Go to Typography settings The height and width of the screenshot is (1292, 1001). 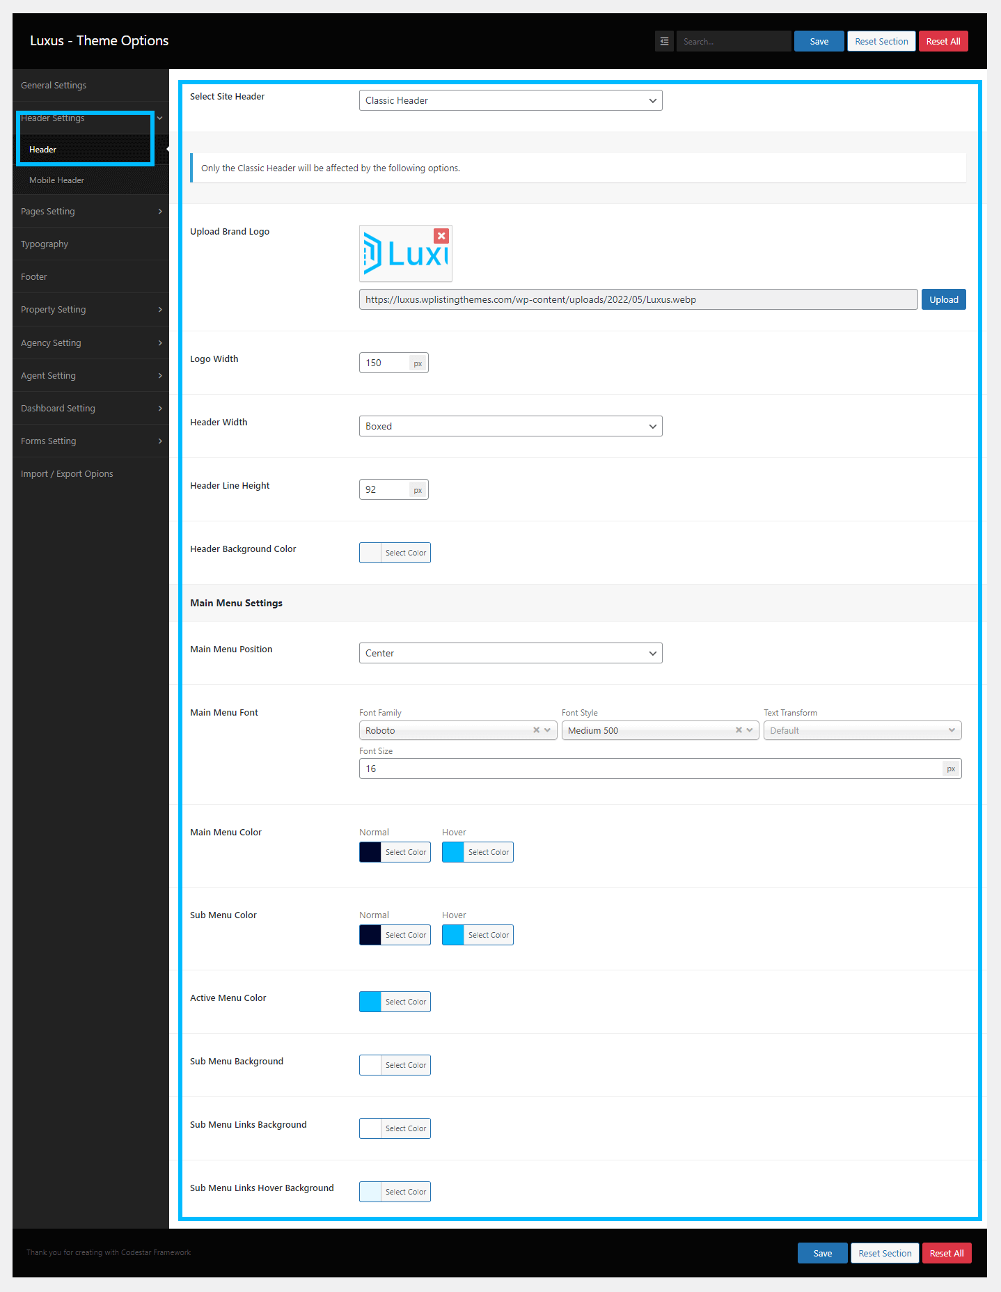pyautogui.click(x=45, y=244)
